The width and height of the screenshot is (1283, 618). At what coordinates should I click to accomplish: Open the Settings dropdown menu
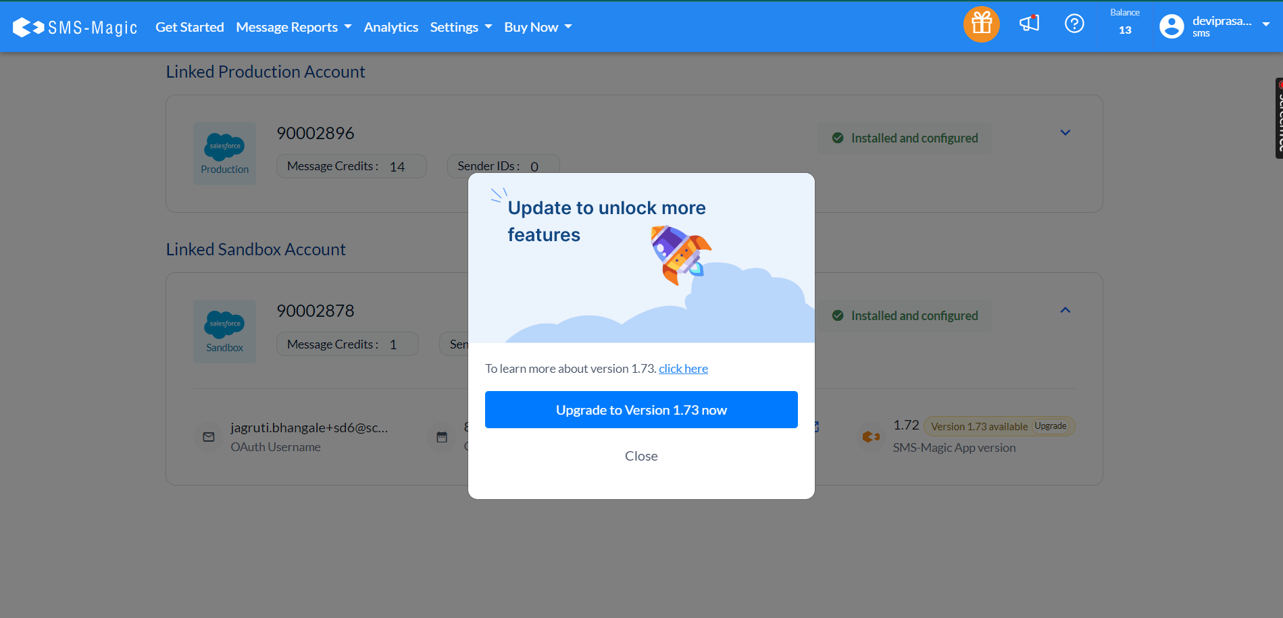coord(461,27)
